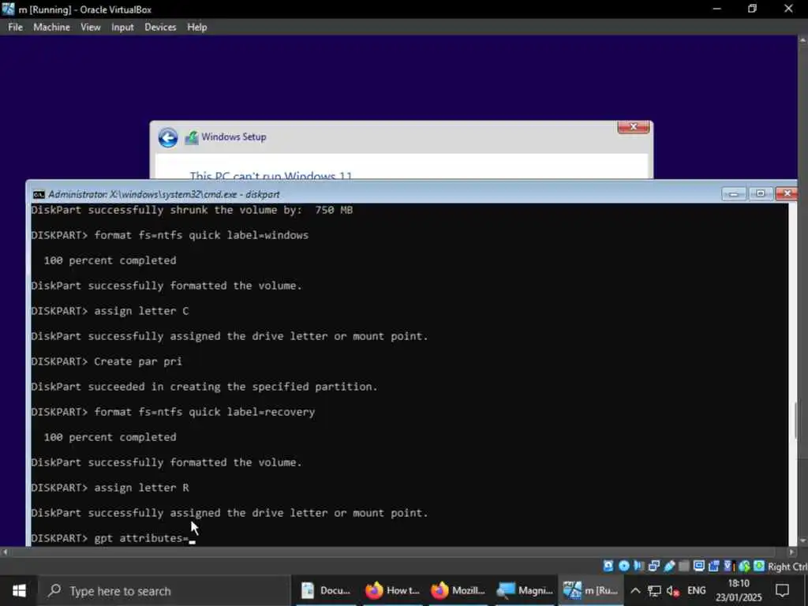Click the "format fs=ntfs quick label=recovery" line
The width and height of the screenshot is (808, 606).
click(173, 412)
